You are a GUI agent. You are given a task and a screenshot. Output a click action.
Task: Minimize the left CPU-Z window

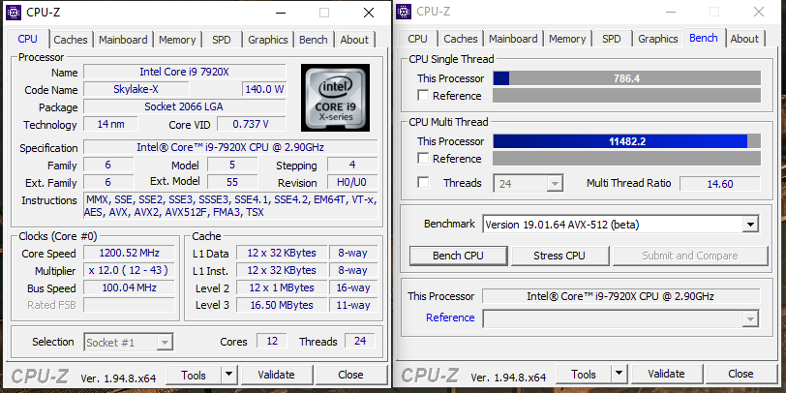pyautogui.click(x=280, y=13)
